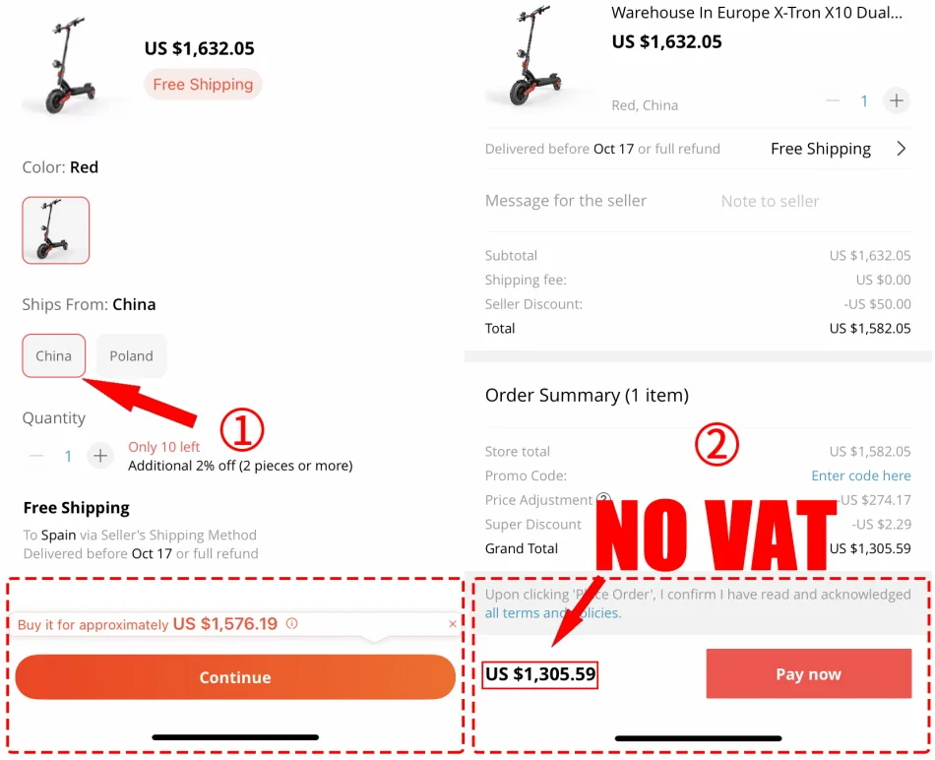Tap scooter product image on left page
Viewport: 935px width, 760px height.
point(72,66)
